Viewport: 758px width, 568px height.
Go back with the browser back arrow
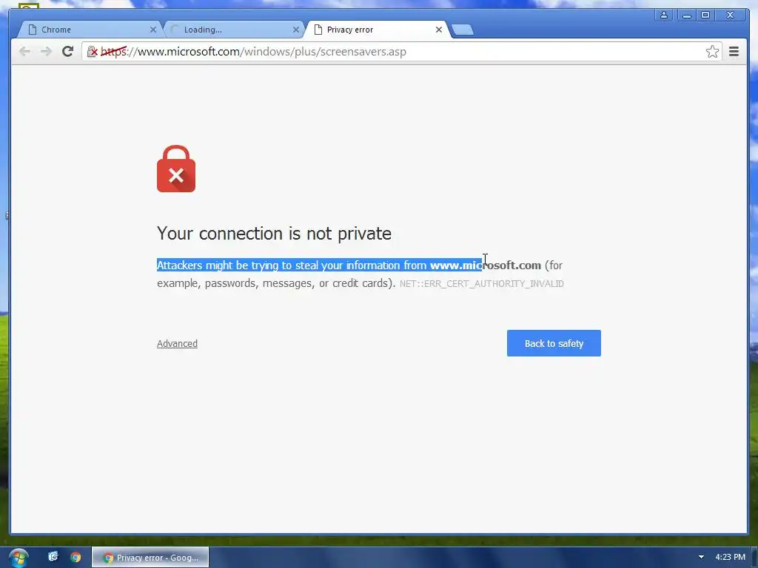pyautogui.click(x=24, y=52)
